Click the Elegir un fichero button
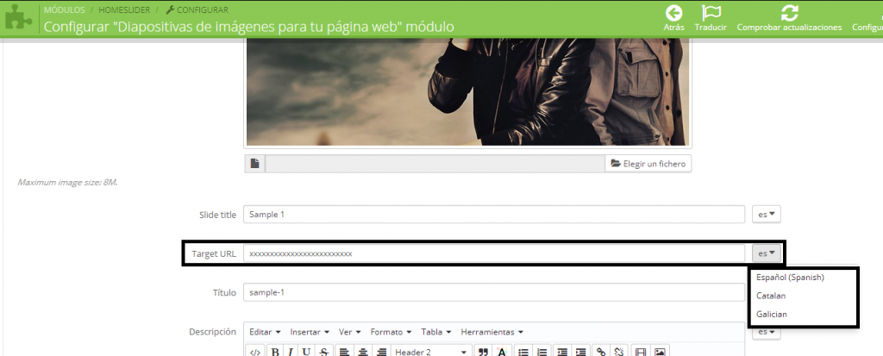 tap(648, 163)
